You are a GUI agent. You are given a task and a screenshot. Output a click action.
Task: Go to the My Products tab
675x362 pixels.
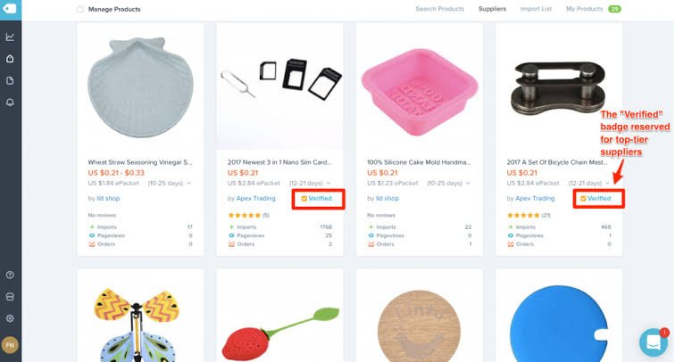pos(585,9)
